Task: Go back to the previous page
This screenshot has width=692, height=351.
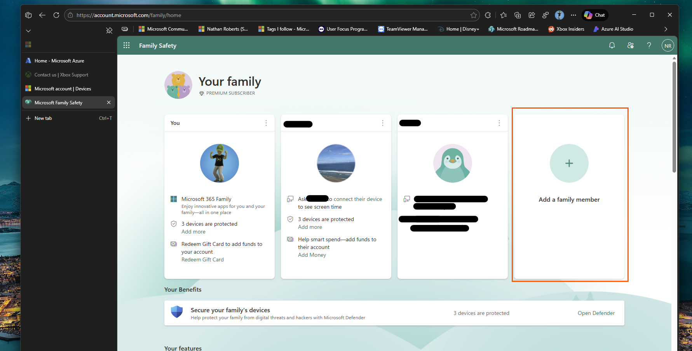Action: point(42,15)
